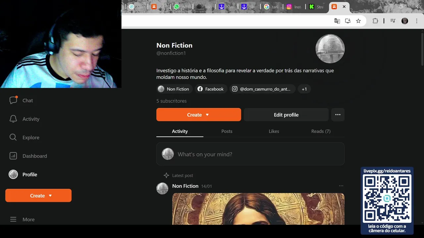Click the install app icon in address bar
424x238 pixels.
tap(348, 21)
